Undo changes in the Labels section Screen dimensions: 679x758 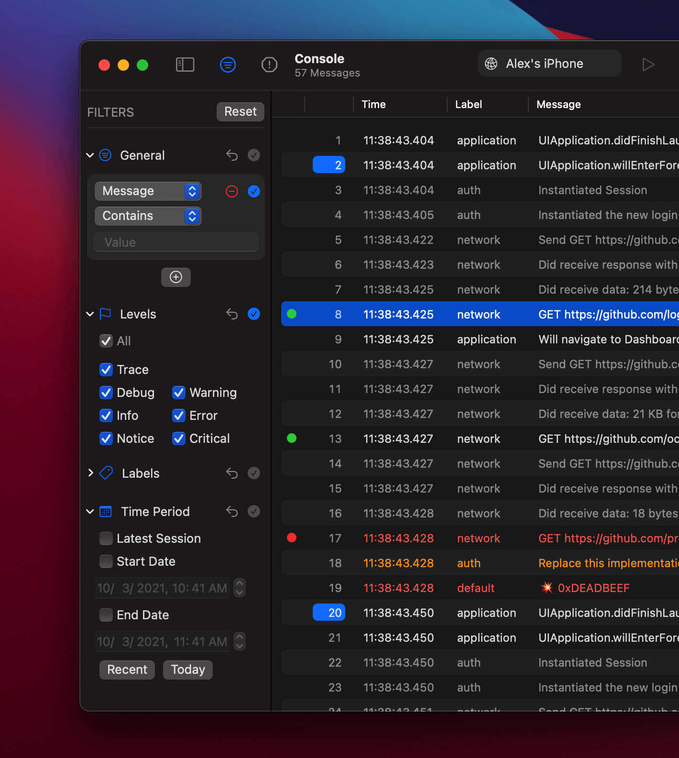tap(232, 473)
